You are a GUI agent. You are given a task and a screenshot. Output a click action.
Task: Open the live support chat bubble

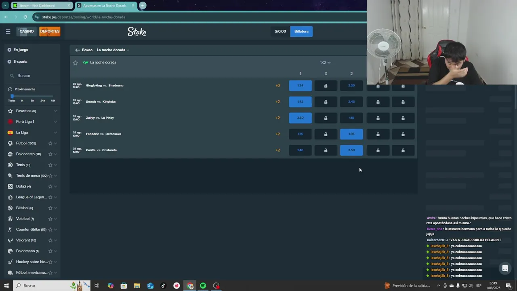(x=505, y=268)
